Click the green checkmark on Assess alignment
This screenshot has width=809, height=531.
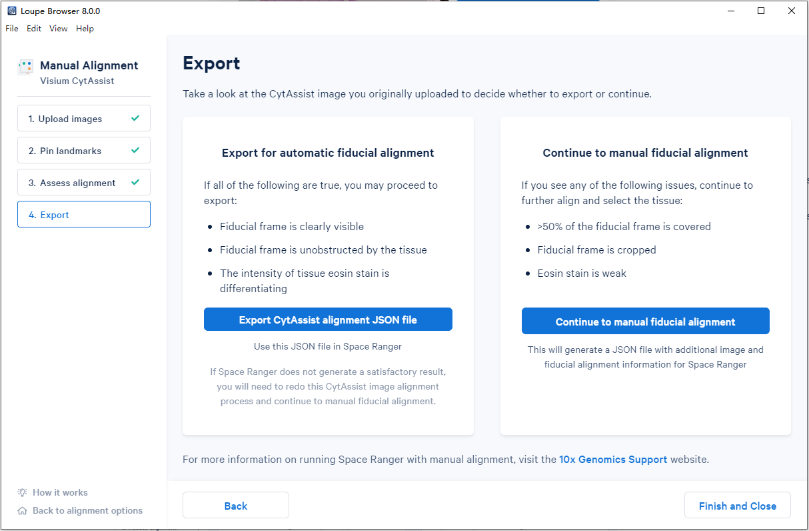pyautogui.click(x=135, y=182)
